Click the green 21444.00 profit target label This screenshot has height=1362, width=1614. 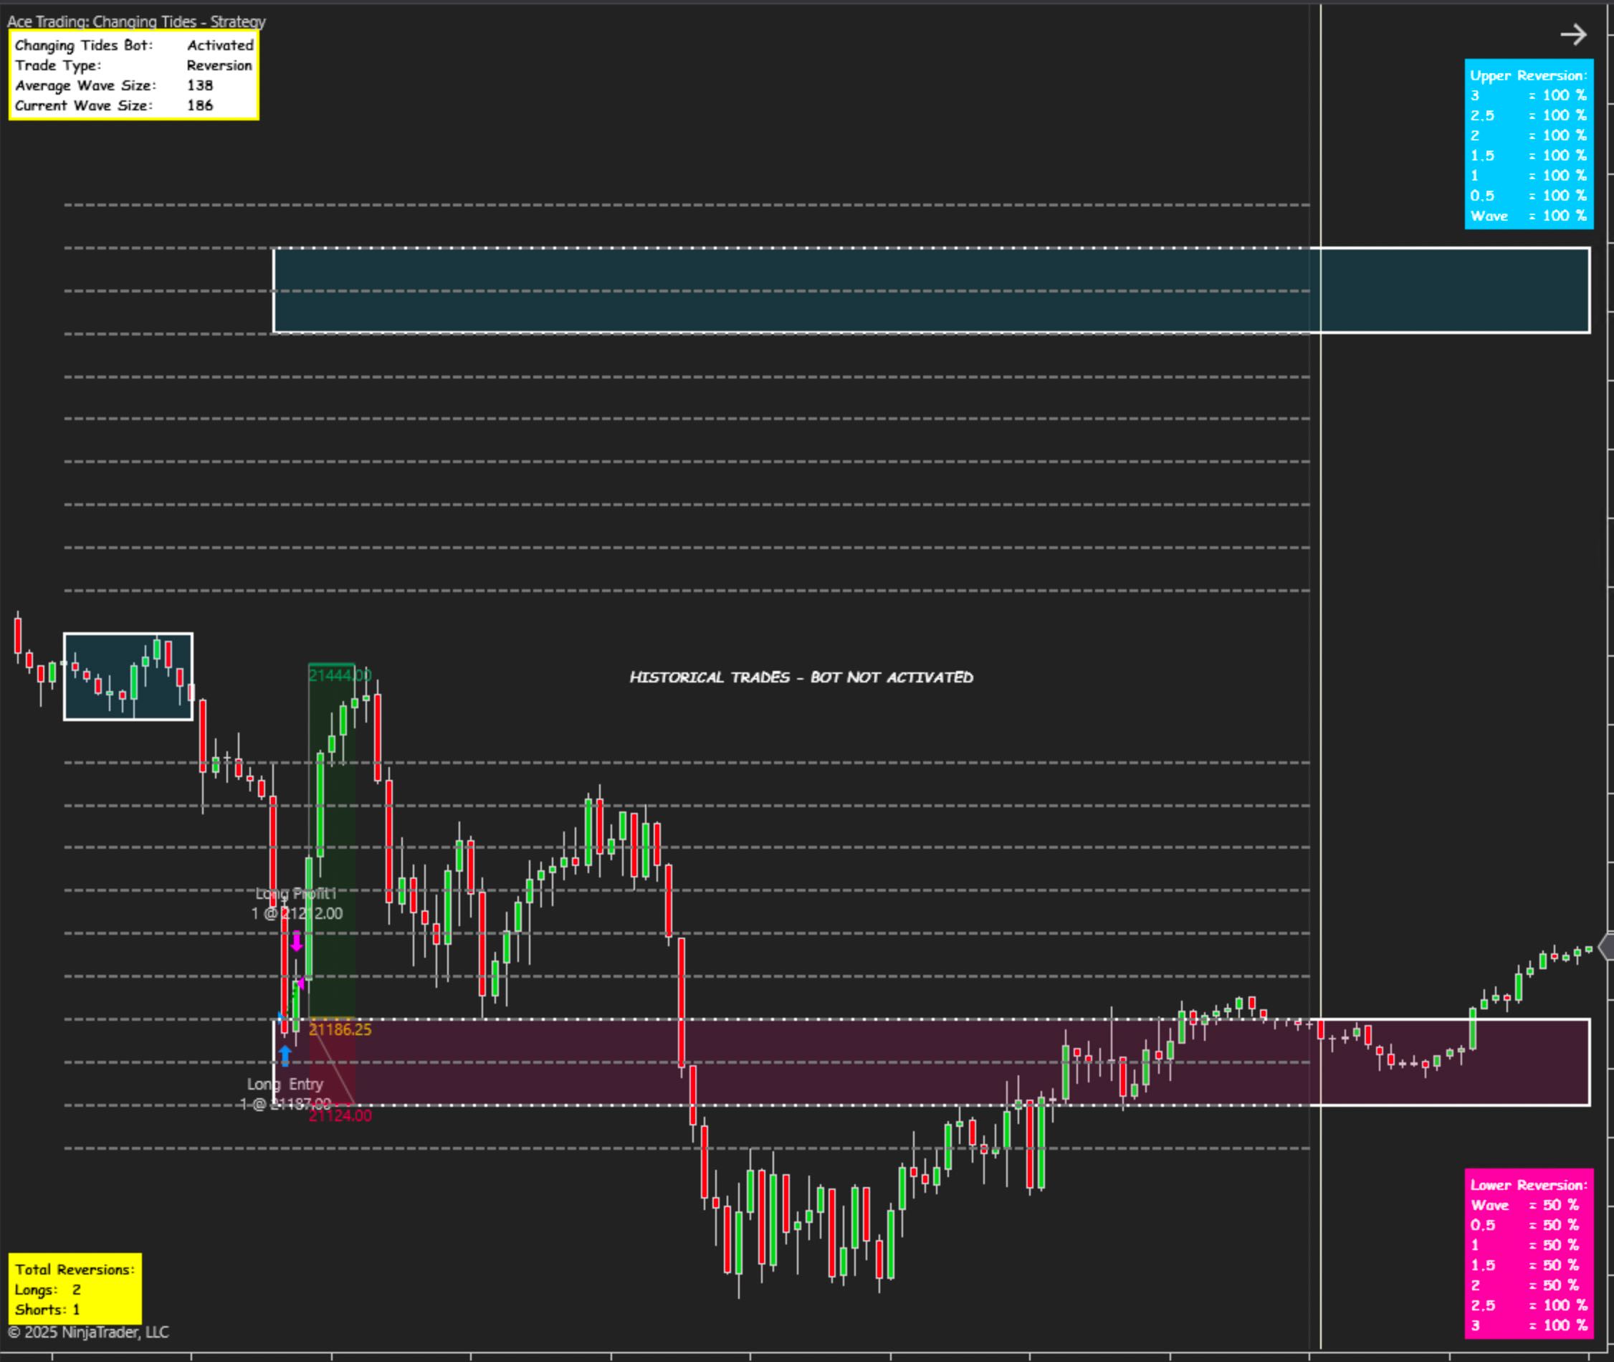click(340, 674)
